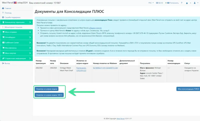Select Мои отправки menu label
This screenshot has height=121, width=200.
(x=11, y=32)
